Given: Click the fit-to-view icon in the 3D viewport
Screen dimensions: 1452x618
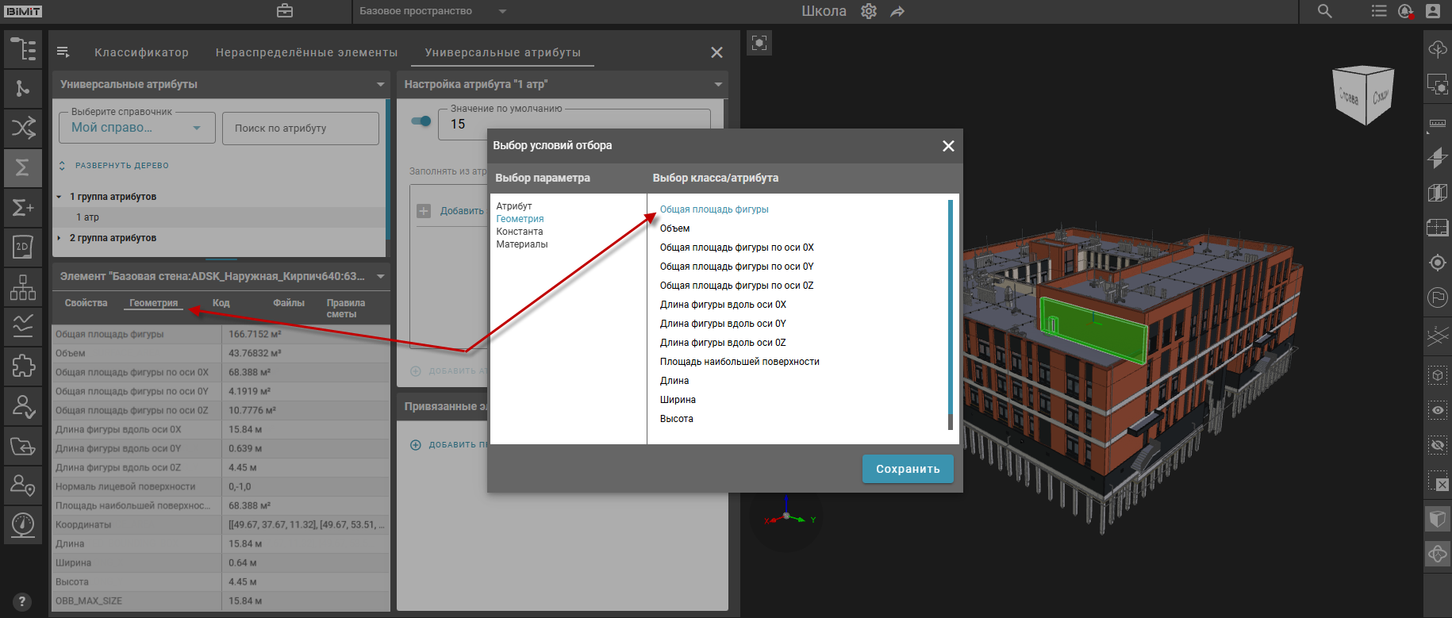Looking at the screenshot, I should coord(759,43).
